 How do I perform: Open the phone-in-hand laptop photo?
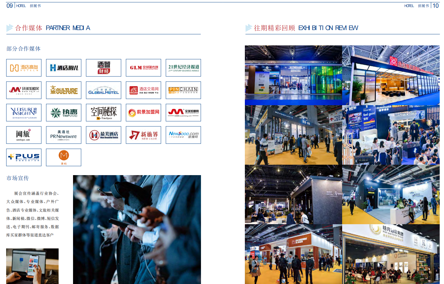tap(32, 266)
